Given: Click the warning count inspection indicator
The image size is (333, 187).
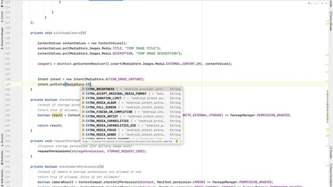Looking at the screenshot, I should [316, 3].
